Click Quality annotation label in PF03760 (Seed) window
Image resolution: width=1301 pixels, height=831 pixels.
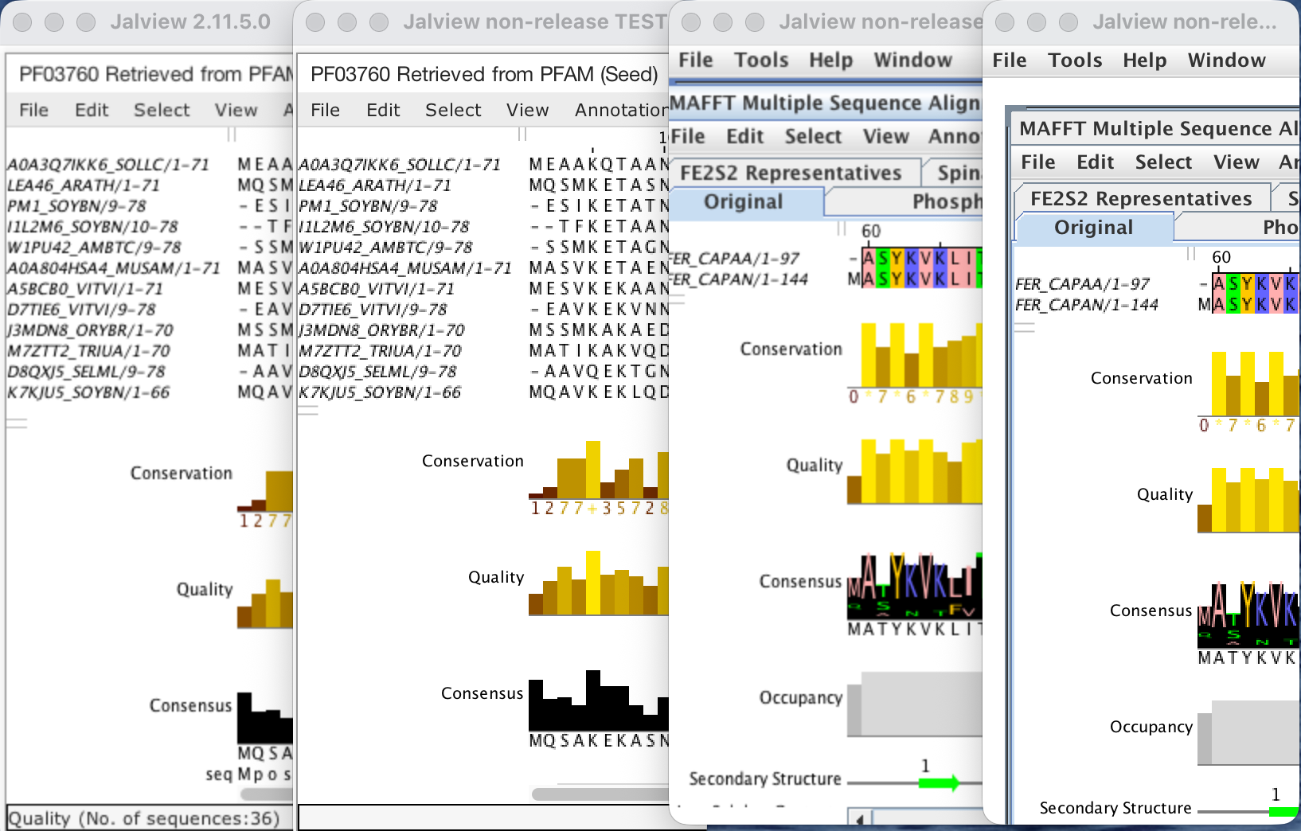coord(496,577)
